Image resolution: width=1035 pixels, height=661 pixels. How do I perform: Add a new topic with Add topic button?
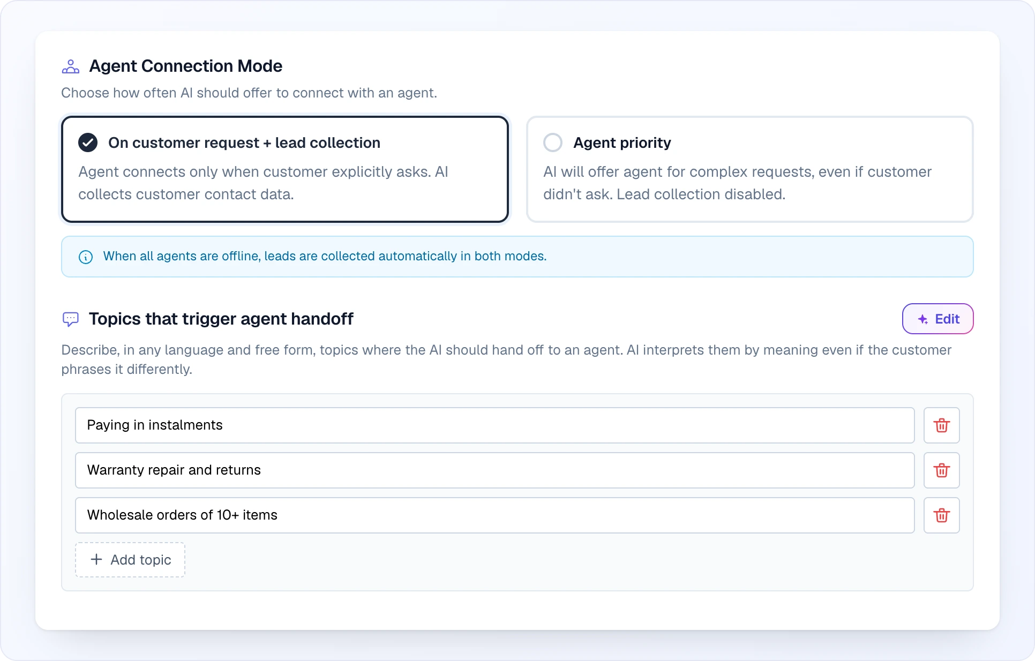(x=130, y=560)
